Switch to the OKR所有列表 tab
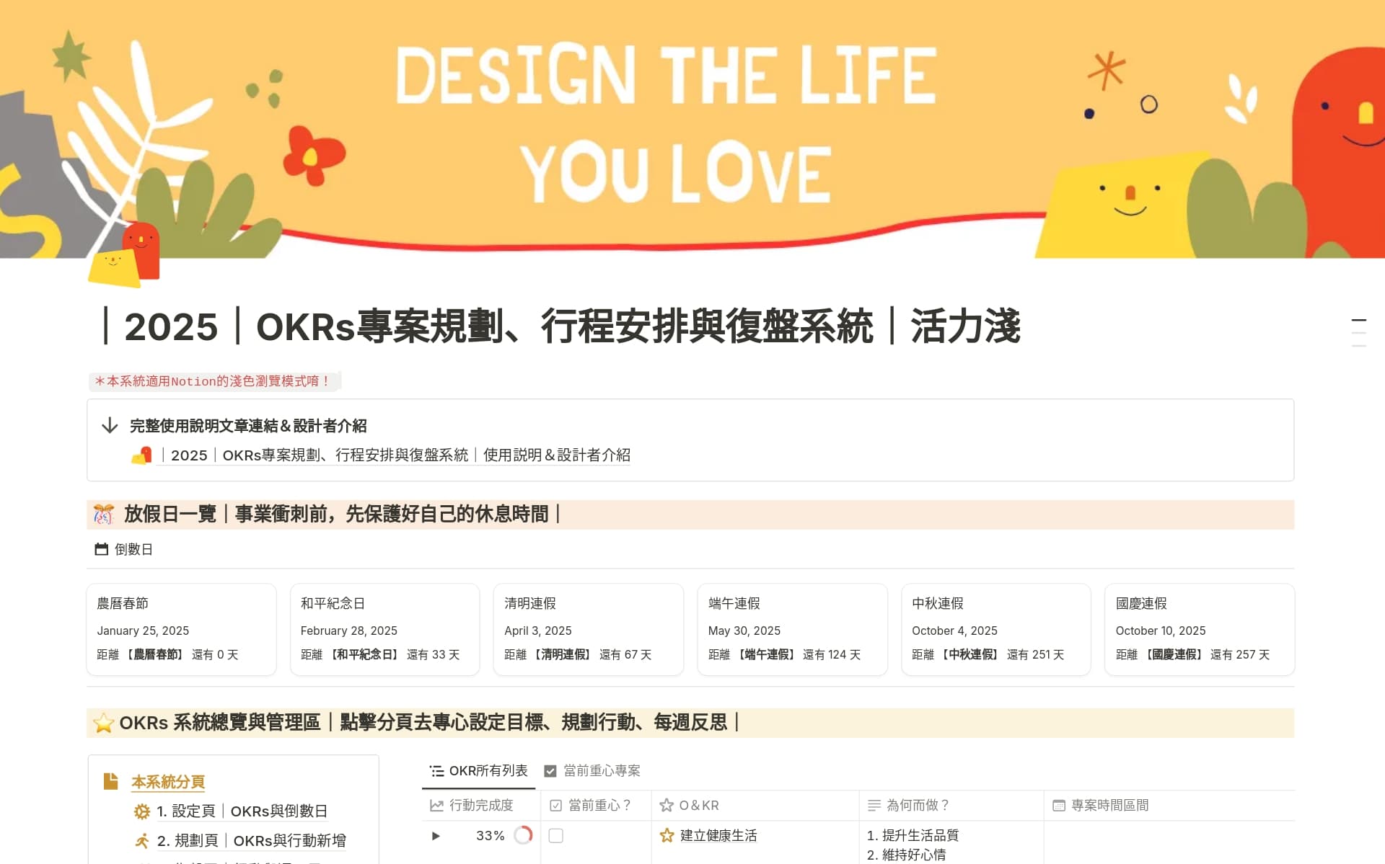The width and height of the screenshot is (1385, 864). 479,771
